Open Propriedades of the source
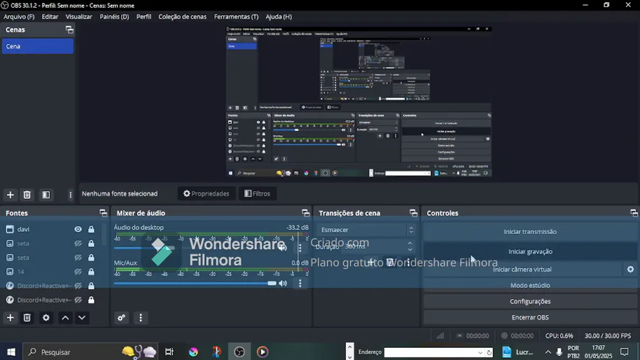Screen dimensions: 640x360 point(206,194)
